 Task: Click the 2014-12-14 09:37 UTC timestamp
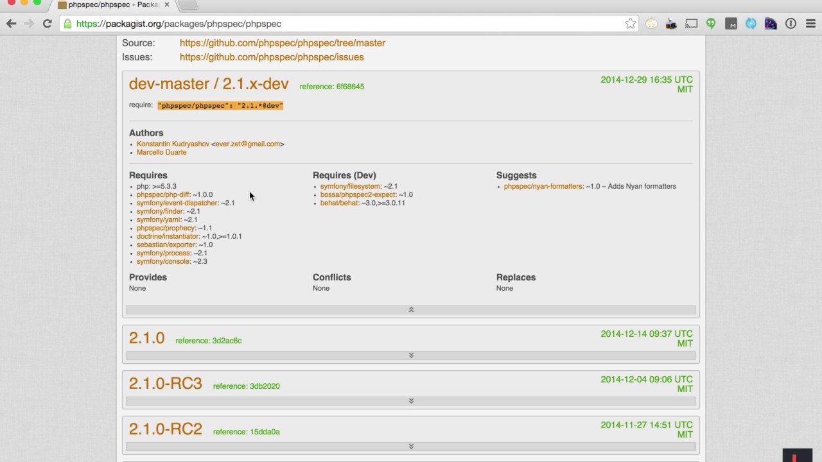(x=647, y=334)
